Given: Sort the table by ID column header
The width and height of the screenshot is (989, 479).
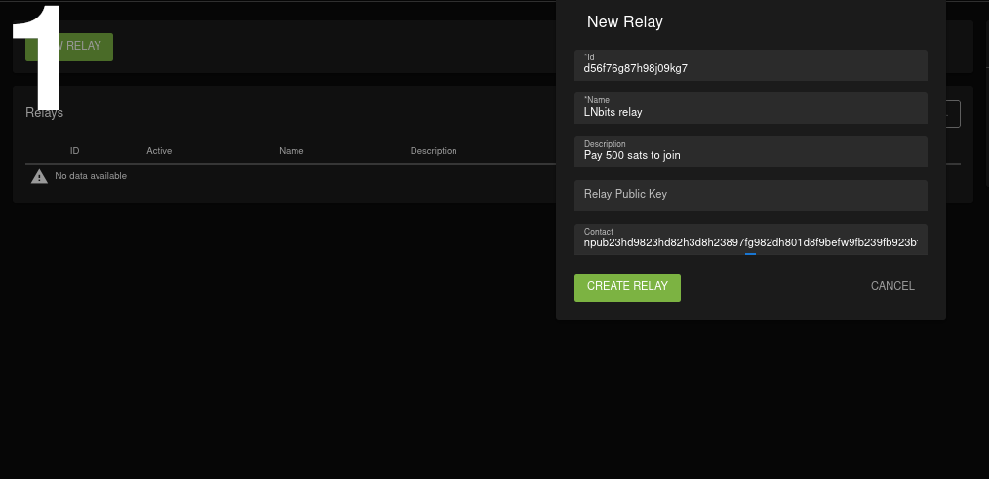Looking at the screenshot, I should (x=74, y=151).
